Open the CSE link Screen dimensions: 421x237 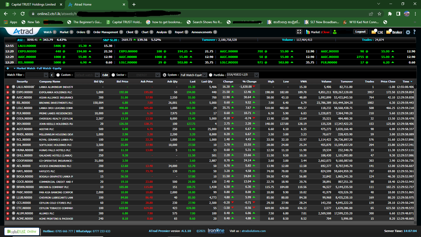[380, 32]
